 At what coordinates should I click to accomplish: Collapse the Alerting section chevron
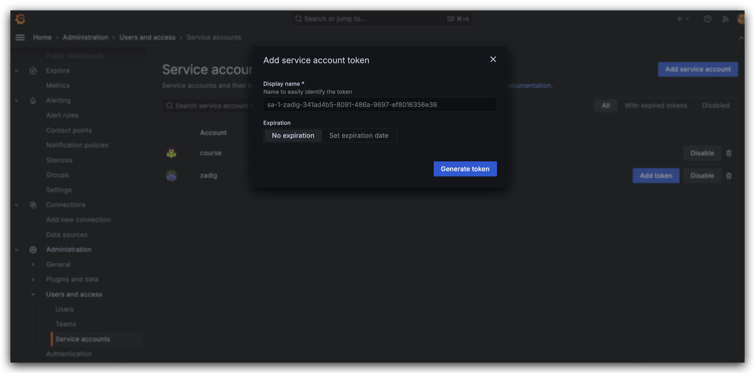[x=17, y=101]
